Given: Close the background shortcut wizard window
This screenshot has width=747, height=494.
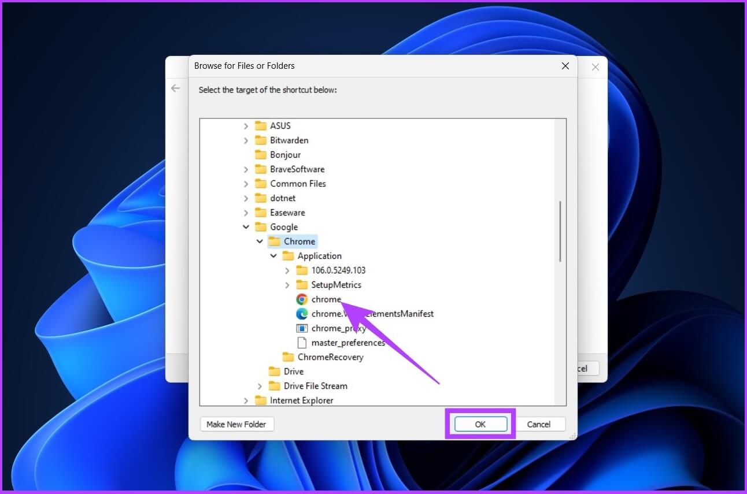Looking at the screenshot, I should pyautogui.click(x=596, y=67).
